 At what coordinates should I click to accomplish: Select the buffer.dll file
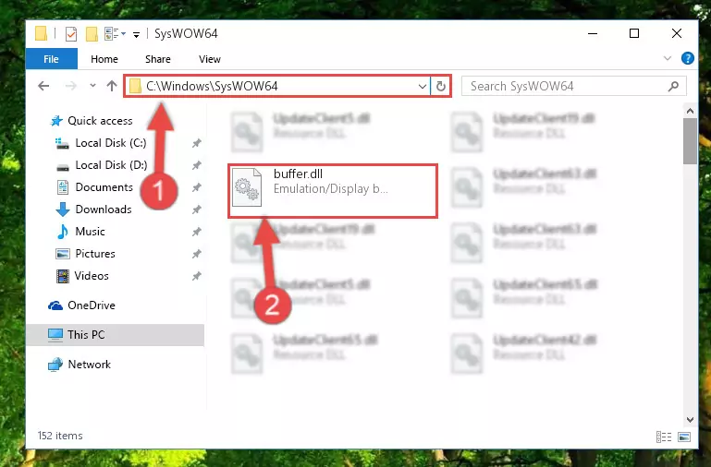coord(333,191)
